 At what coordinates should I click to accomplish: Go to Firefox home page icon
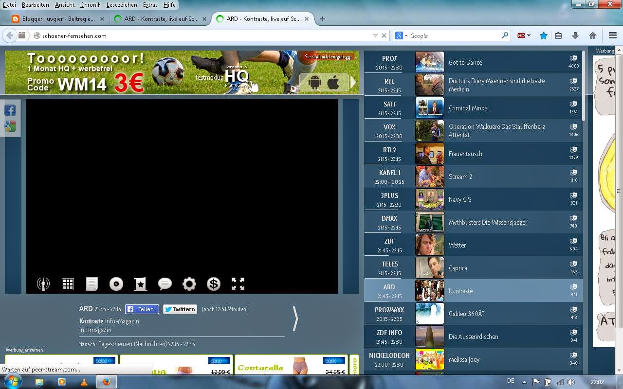pyautogui.click(x=593, y=35)
